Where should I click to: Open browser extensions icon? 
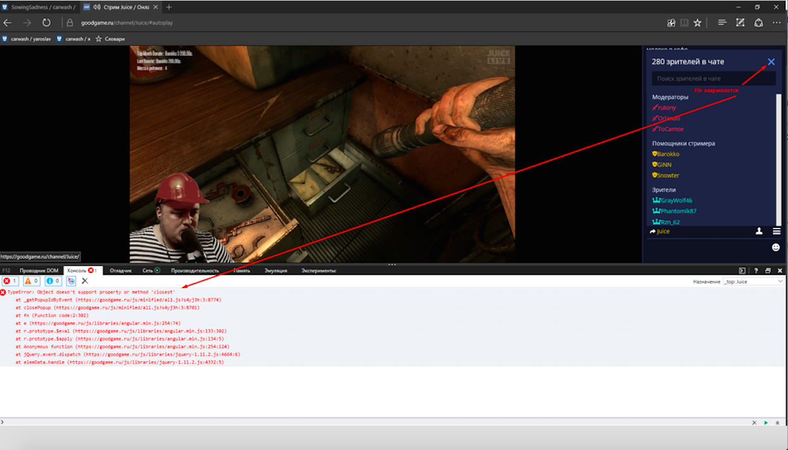[x=671, y=23]
